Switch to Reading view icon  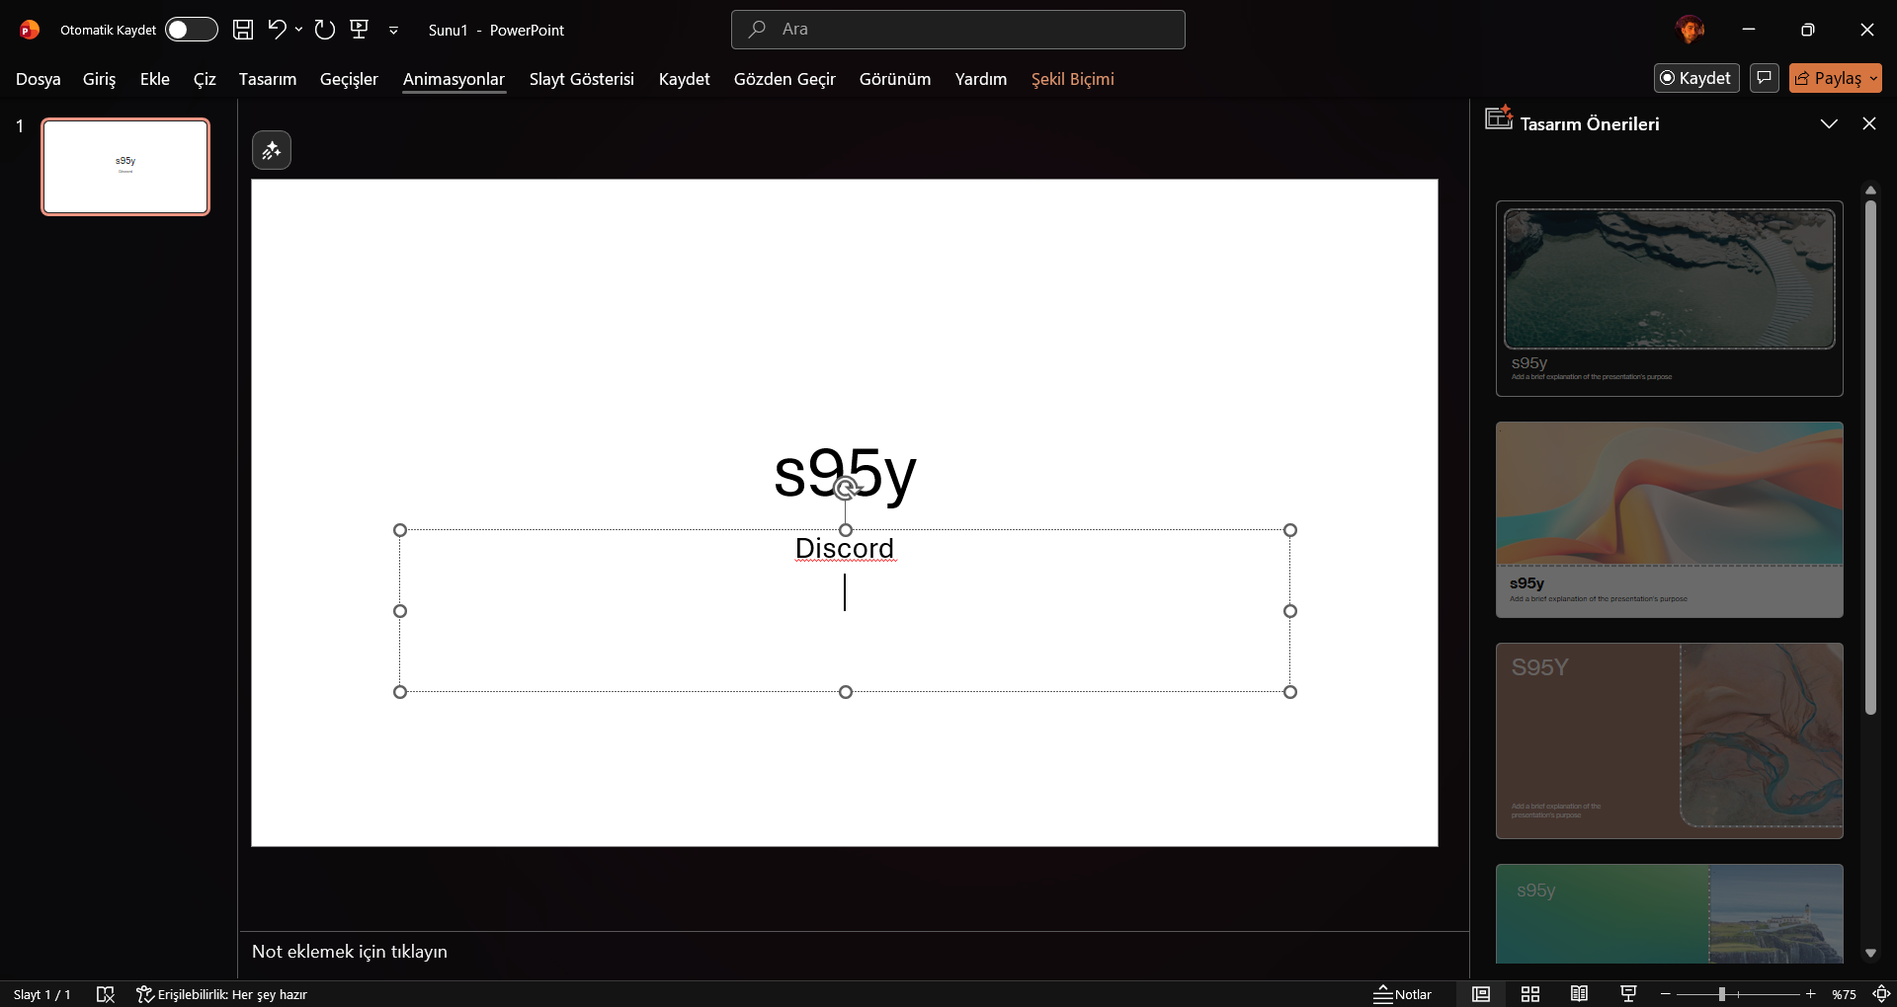tap(1580, 994)
